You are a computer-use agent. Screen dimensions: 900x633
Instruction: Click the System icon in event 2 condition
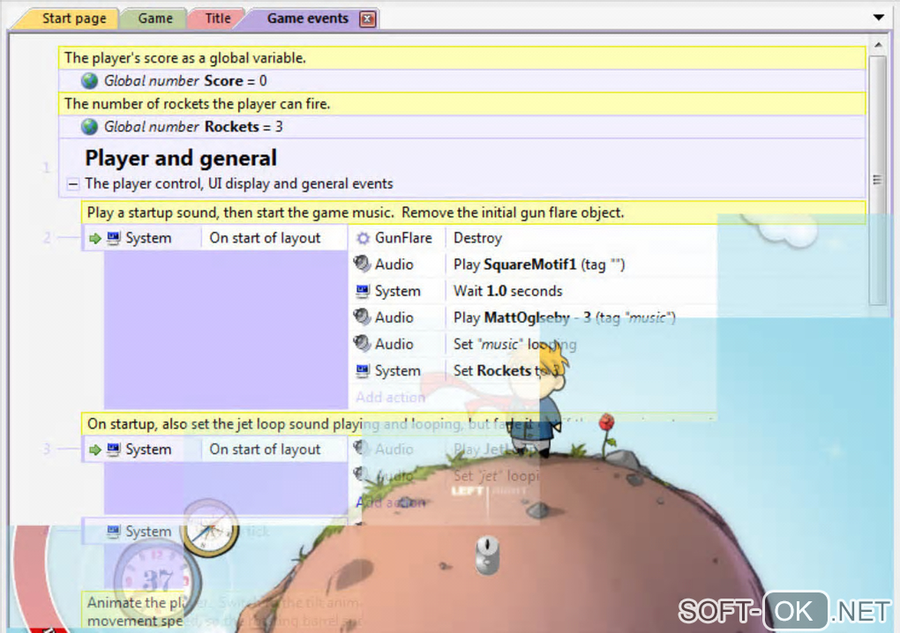[x=114, y=238]
